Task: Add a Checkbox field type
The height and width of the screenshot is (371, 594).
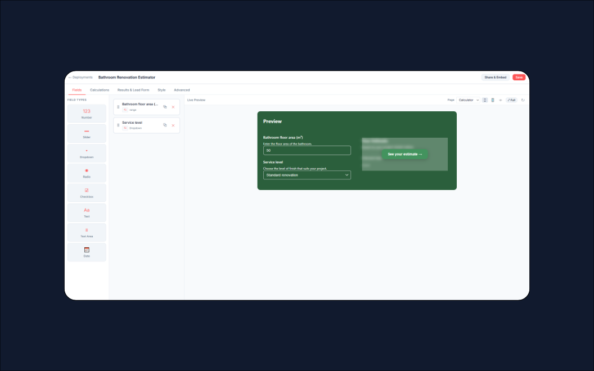Action: pyautogui.click(x=87, y=193)
